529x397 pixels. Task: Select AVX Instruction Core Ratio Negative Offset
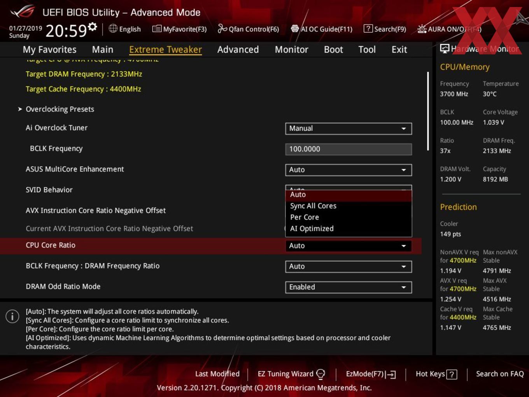[96, 211]
